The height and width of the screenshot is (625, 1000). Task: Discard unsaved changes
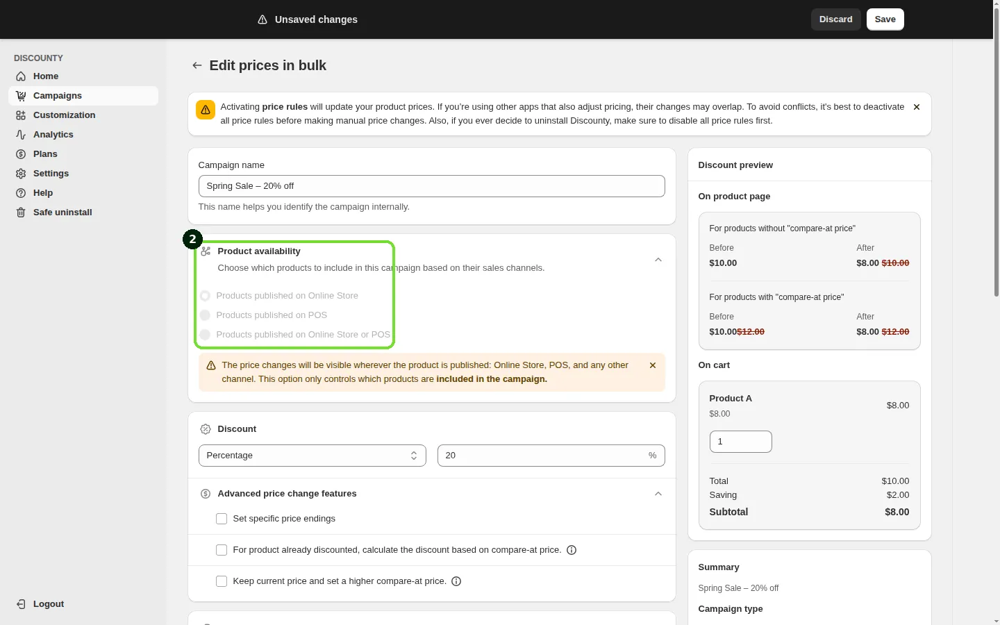[836, 19]
